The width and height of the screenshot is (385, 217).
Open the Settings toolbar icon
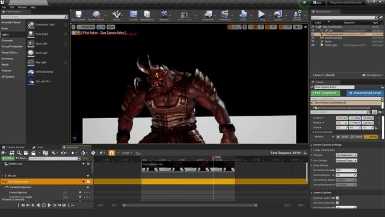(x=164, y=14)
